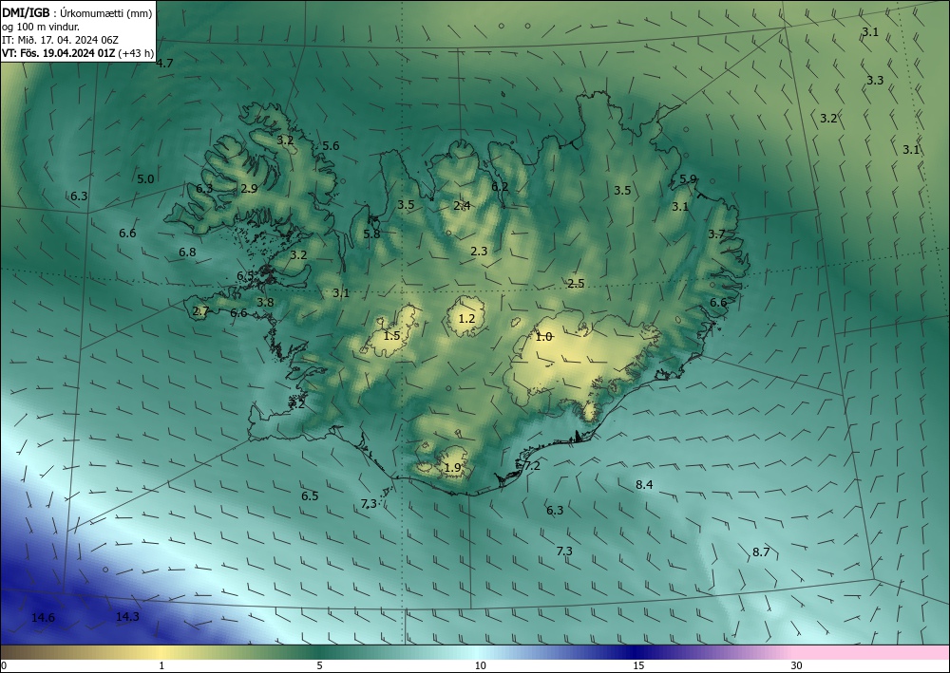The height and width of the screenshot is (673, 950).
Task: Click the 1.9 value on the southern glacier
Action: 452,468
